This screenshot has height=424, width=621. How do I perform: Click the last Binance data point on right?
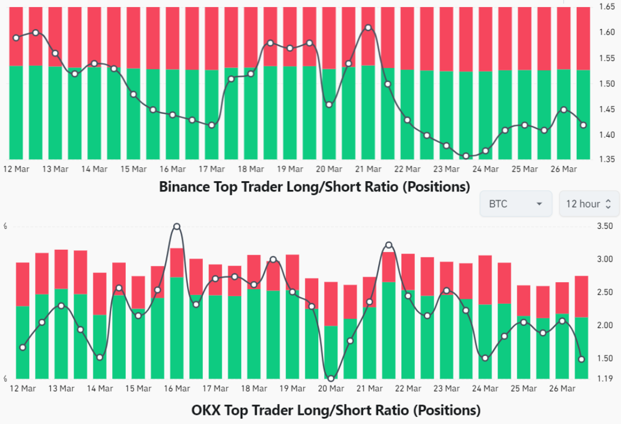(583, 125)
